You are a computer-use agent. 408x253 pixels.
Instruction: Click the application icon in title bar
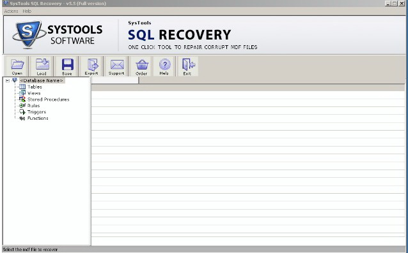(6, 3)
